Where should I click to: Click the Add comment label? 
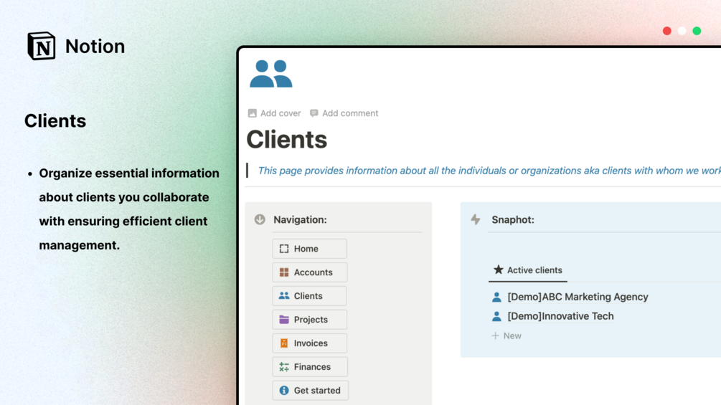350,113
